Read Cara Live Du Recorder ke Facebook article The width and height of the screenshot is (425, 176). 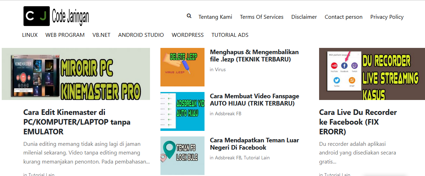(x=358, y=122)
